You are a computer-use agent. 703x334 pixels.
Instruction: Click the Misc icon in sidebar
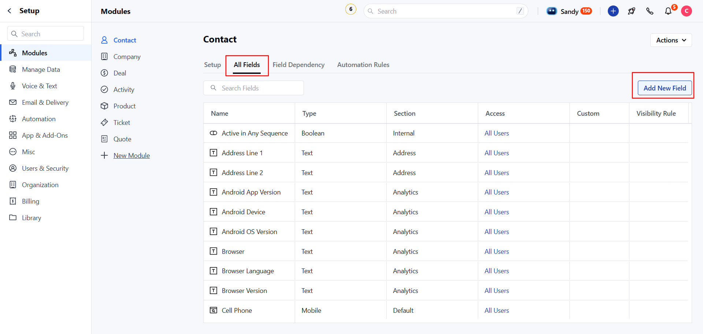[x=13, y=152]
